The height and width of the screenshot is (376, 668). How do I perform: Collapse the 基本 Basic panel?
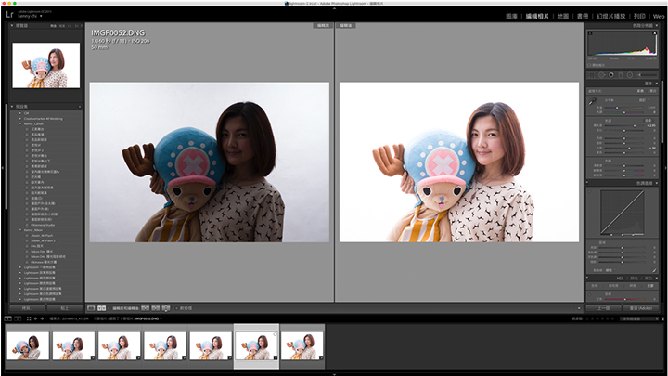[x=657, y=84]
